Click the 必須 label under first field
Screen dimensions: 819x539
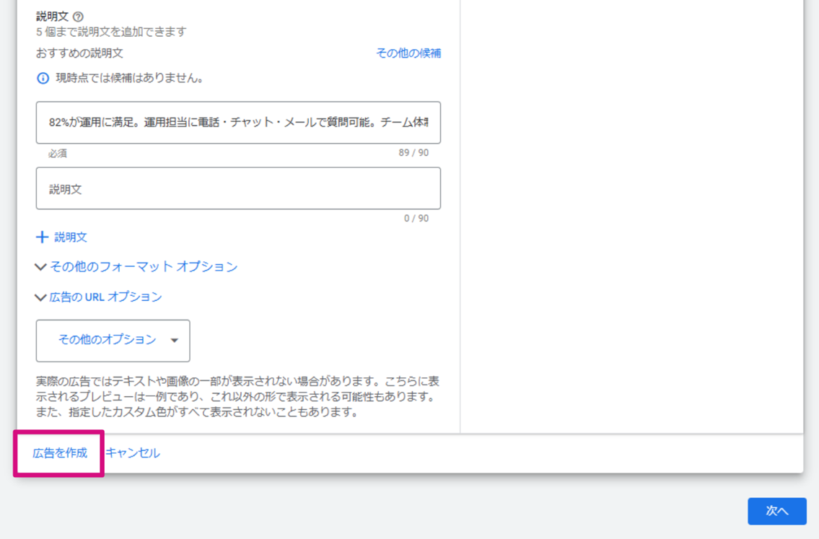click(x=58, y=154)
